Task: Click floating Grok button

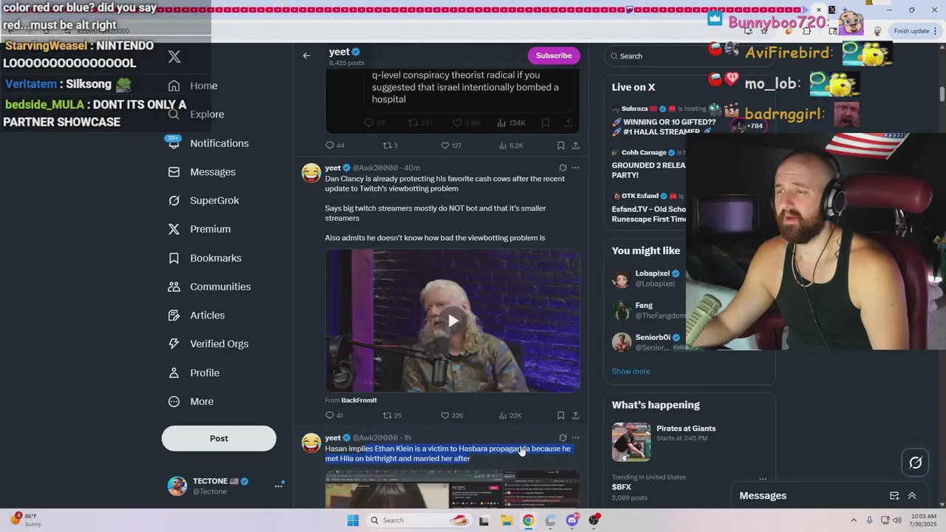Action: coord(916,463)
